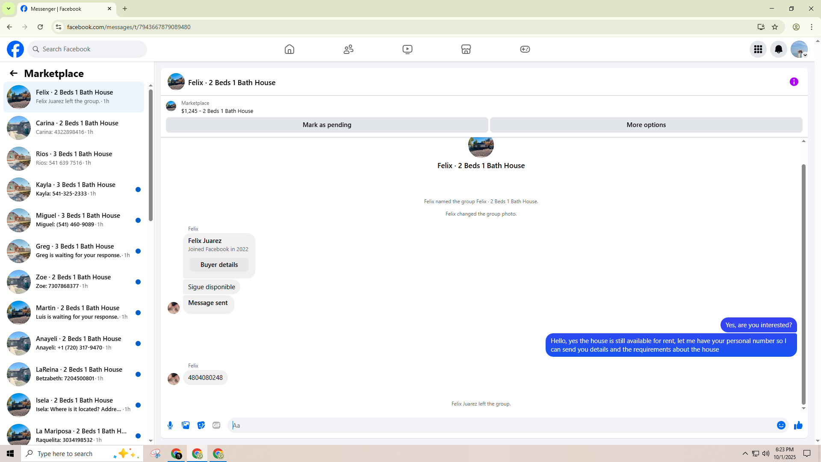Open the volume control in system tray

point(766,453)
